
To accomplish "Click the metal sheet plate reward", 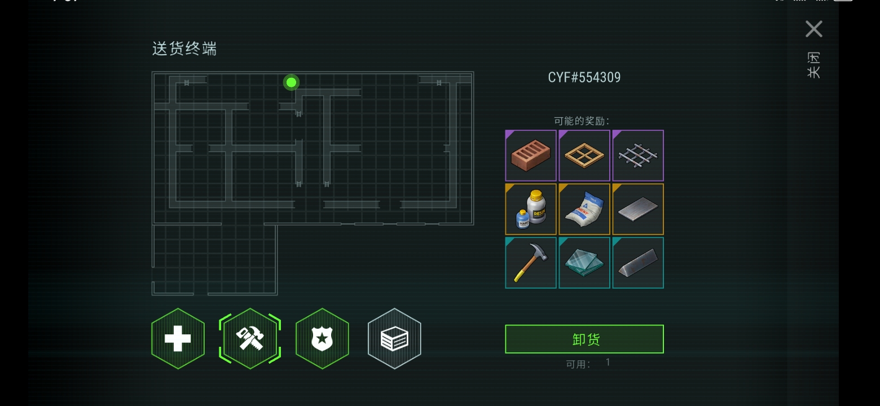I will click(638, 209).
